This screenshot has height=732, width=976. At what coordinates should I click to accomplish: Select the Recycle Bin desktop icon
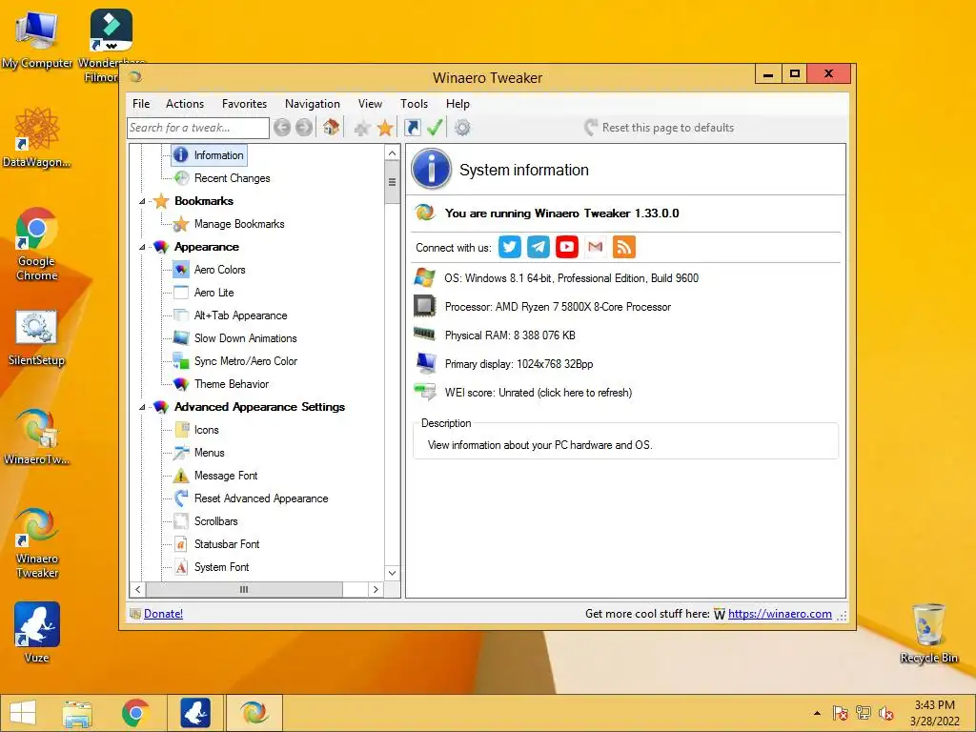coord(928,634)
